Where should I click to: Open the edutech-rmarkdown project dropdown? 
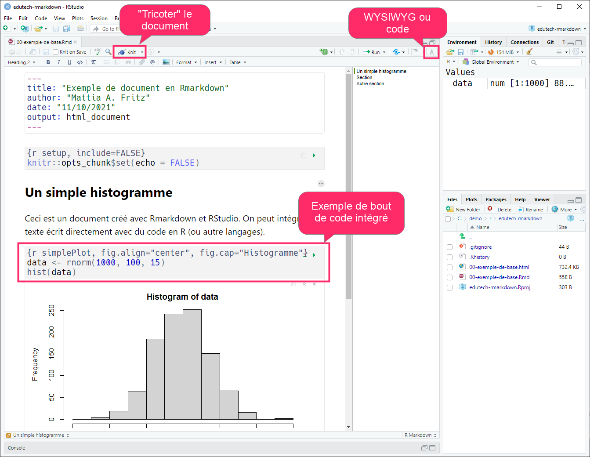point(558,29)
